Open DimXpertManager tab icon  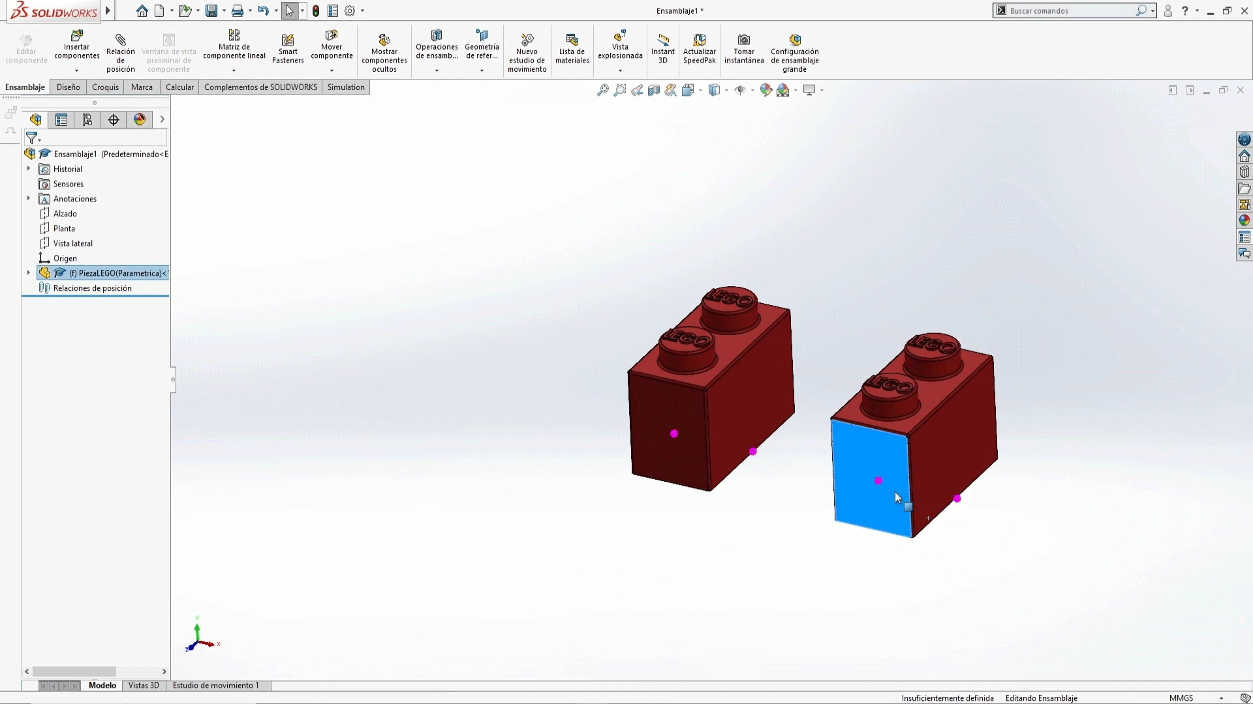coord(114,119)
